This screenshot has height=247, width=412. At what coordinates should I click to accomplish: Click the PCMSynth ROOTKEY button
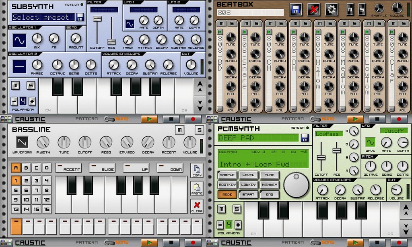(227, 185)
